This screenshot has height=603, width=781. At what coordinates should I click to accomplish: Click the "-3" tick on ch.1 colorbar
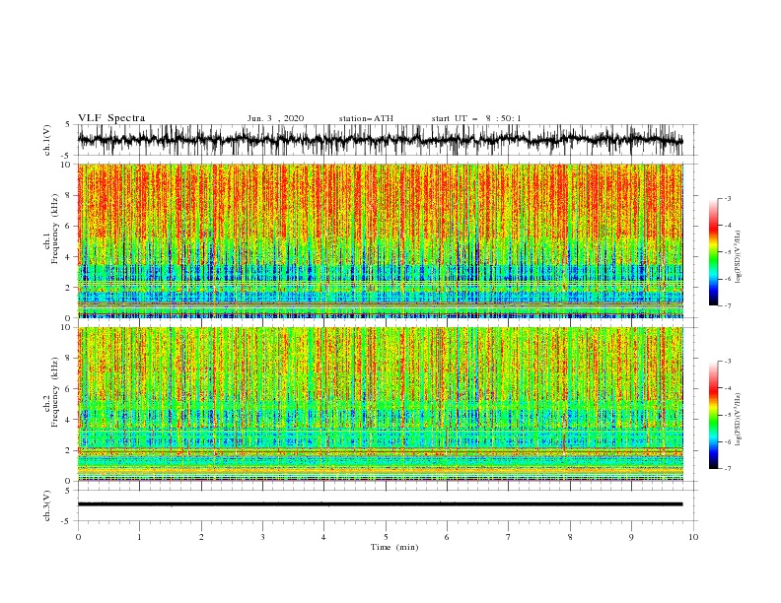[727, 198]
